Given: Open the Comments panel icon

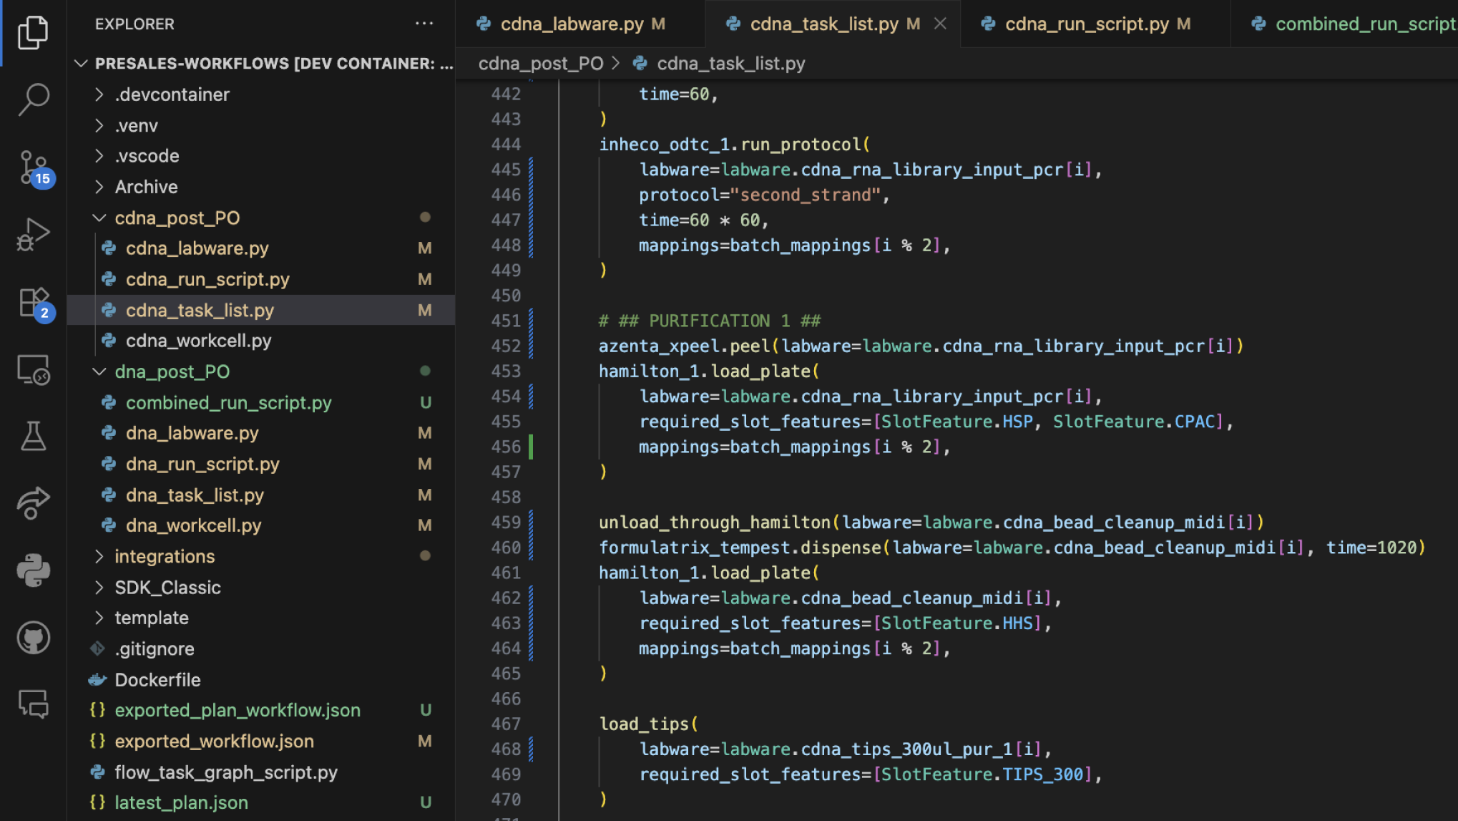Looking at the screenshot, I should (x=33, y=704).
